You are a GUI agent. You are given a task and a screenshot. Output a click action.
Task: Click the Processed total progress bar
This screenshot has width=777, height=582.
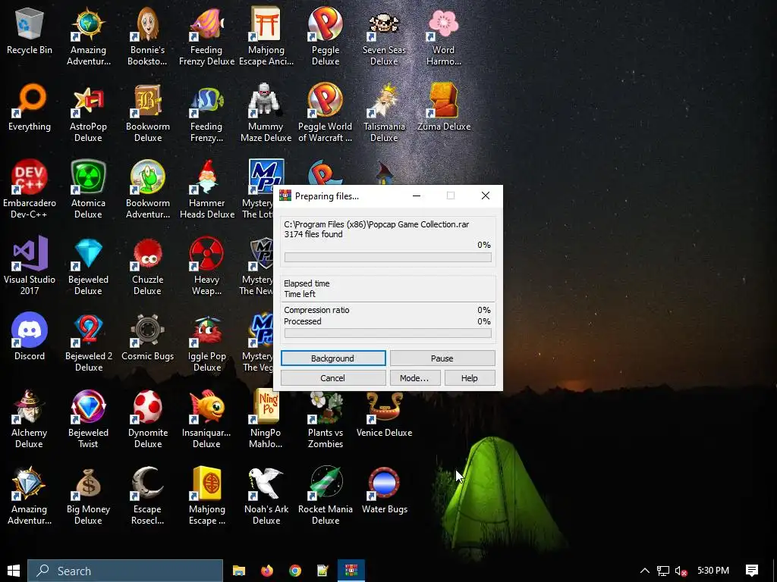388,333
